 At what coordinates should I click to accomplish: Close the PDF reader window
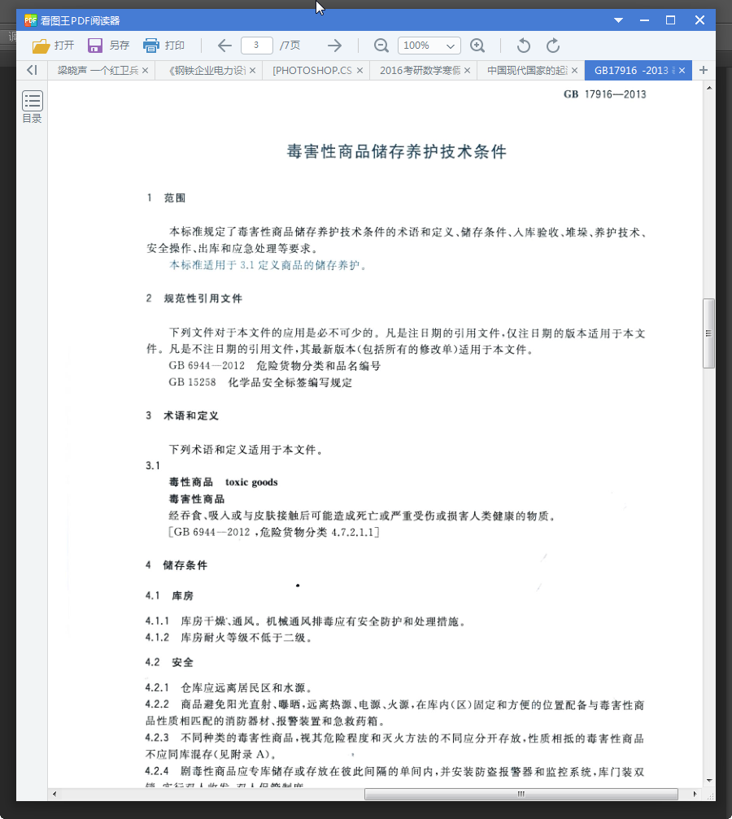(x=699, y=20)
